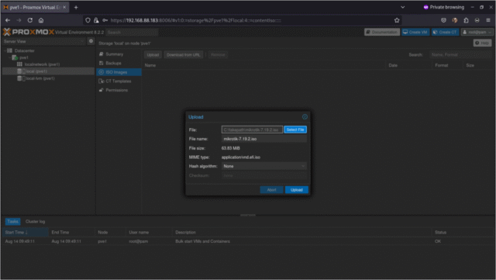The image size is (496, 280).
Task: Click Download from URL button
Action: coord(183,55)
